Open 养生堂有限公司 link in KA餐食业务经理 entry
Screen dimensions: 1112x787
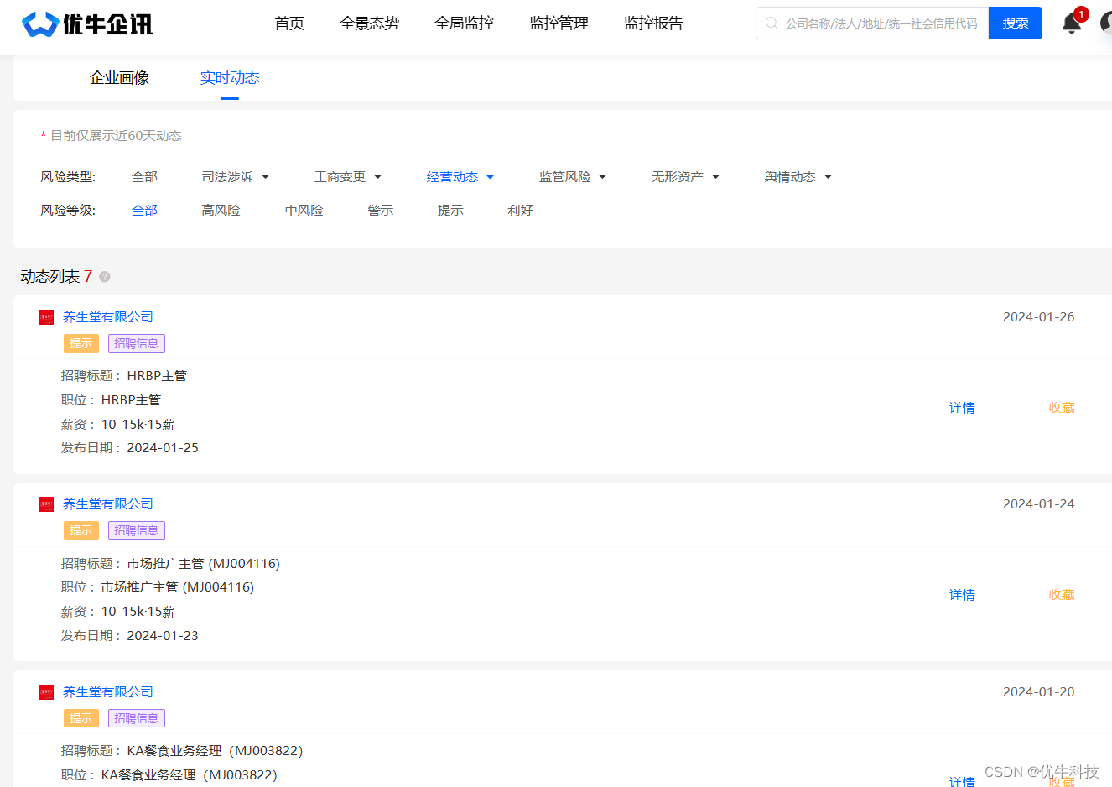(108, 692)
